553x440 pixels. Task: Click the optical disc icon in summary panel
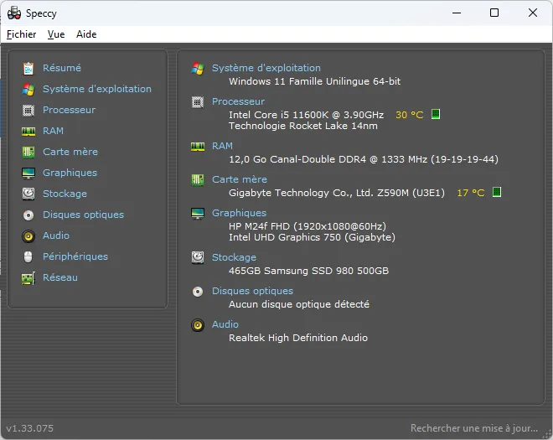(x=198, y=292)
